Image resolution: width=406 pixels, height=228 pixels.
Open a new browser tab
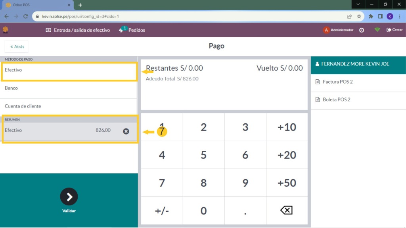80,5
